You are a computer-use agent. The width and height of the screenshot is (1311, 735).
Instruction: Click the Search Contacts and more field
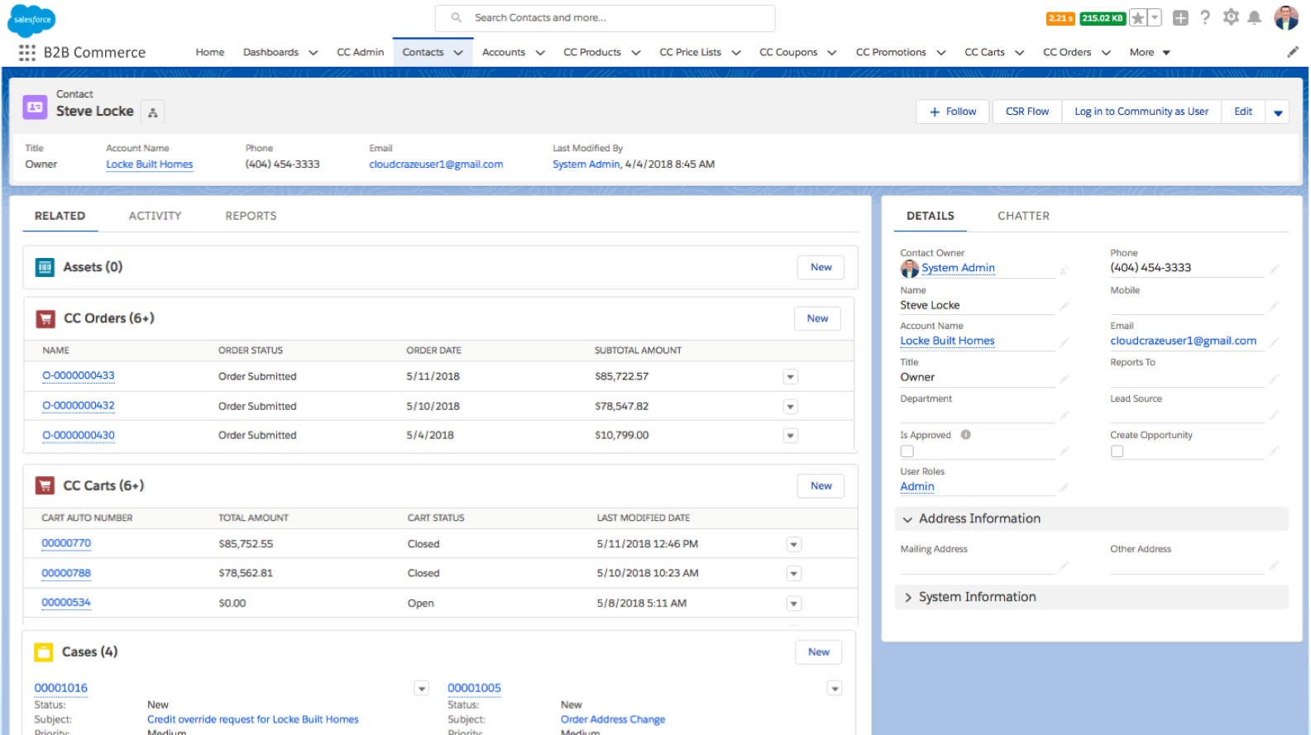(x=605, y=18)
